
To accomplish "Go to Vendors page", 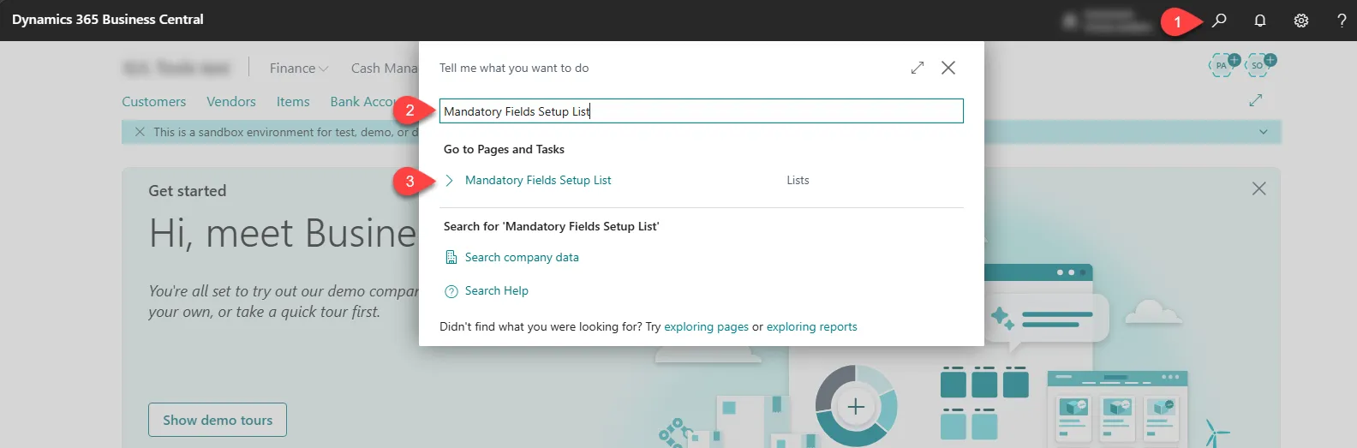I will pos(231,101).
